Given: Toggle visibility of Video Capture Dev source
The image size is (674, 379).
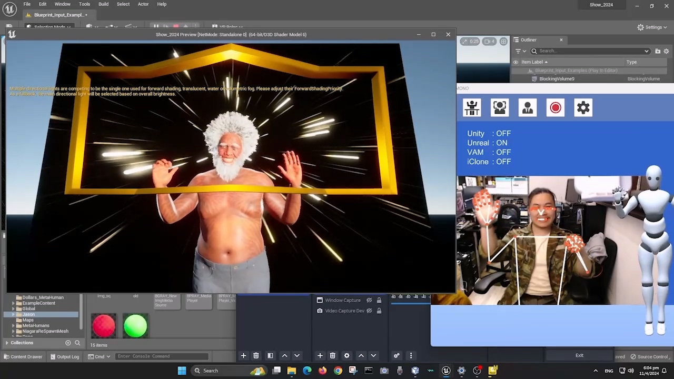Looking at the screenshot, I should point(369,311).
